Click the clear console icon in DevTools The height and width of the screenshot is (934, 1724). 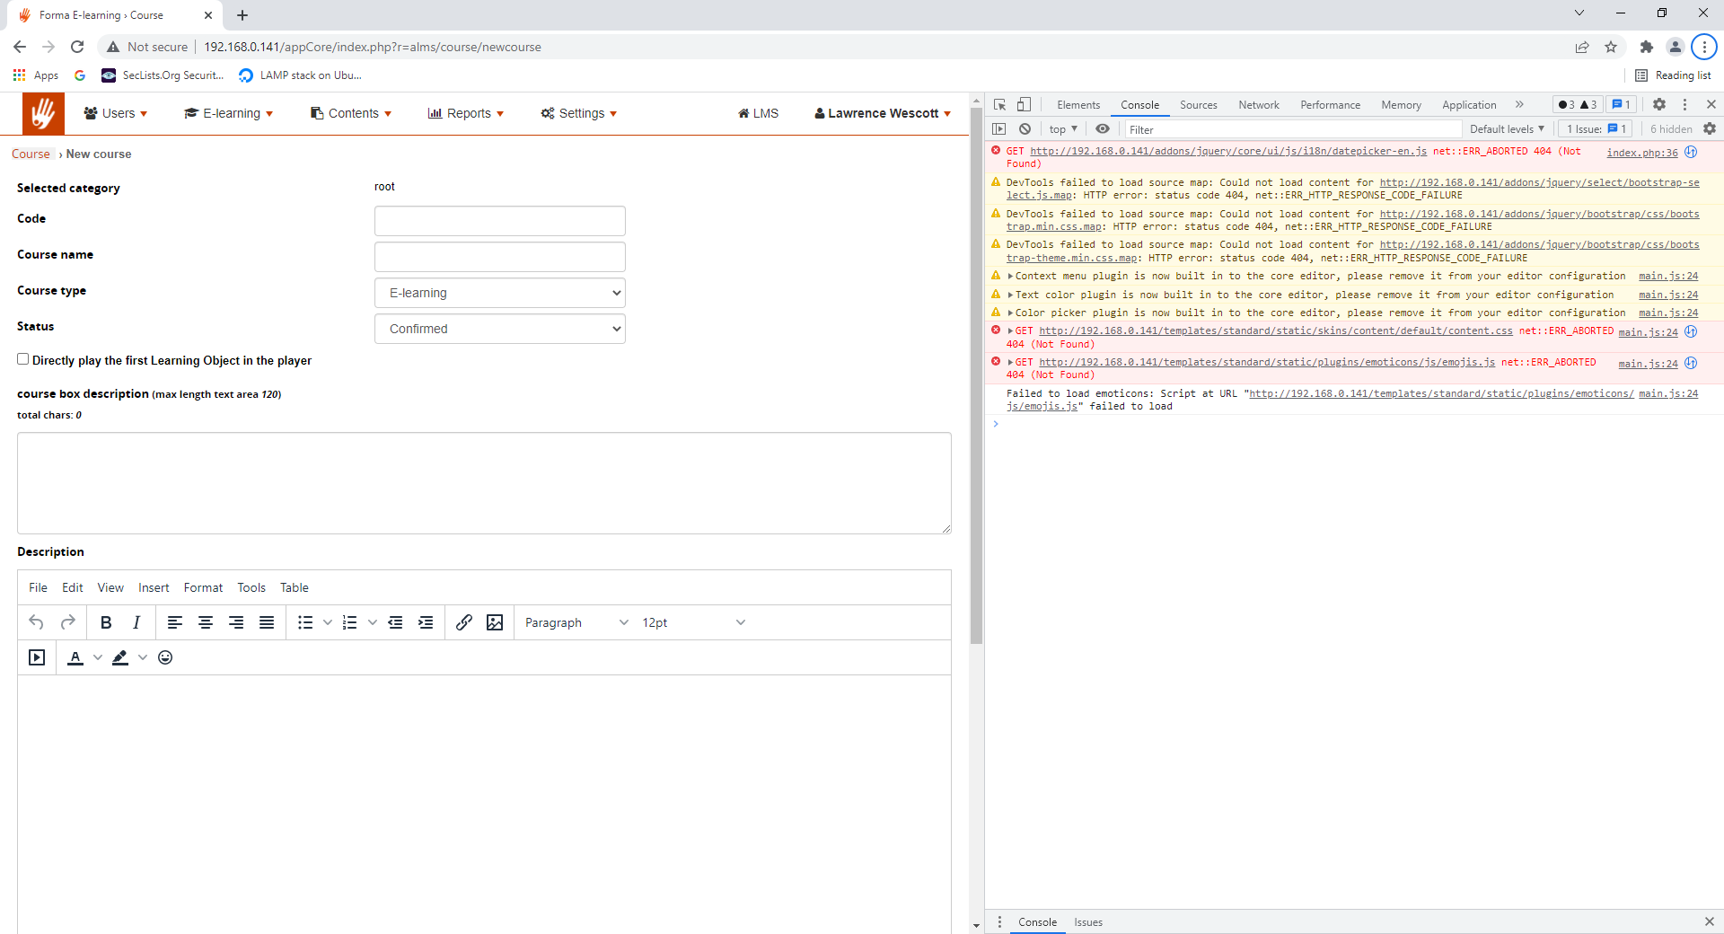click(x=1025, y=129)
